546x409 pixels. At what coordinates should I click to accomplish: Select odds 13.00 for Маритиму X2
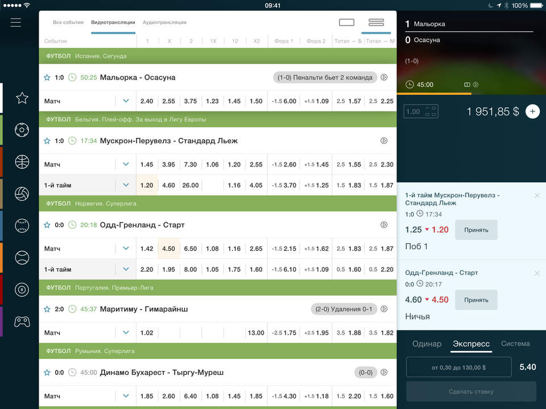pos(256,332)
